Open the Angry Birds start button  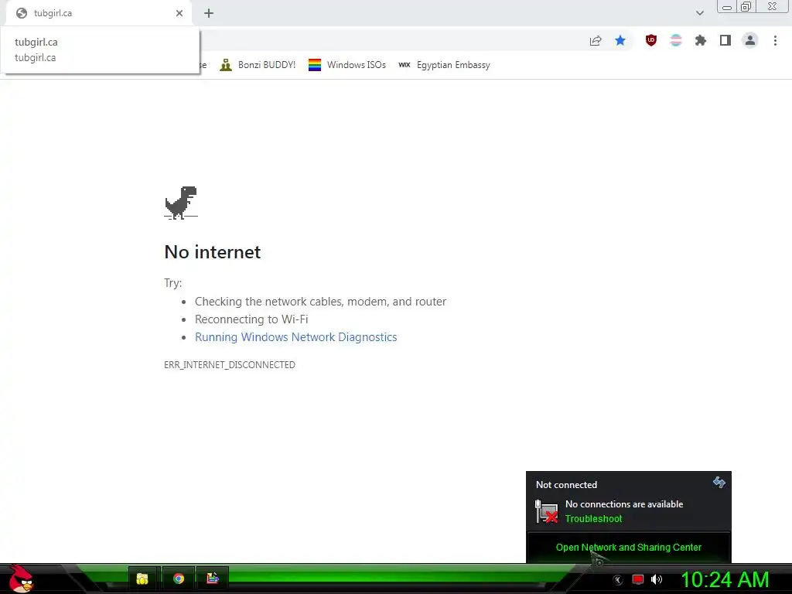[x=21, y=579]
